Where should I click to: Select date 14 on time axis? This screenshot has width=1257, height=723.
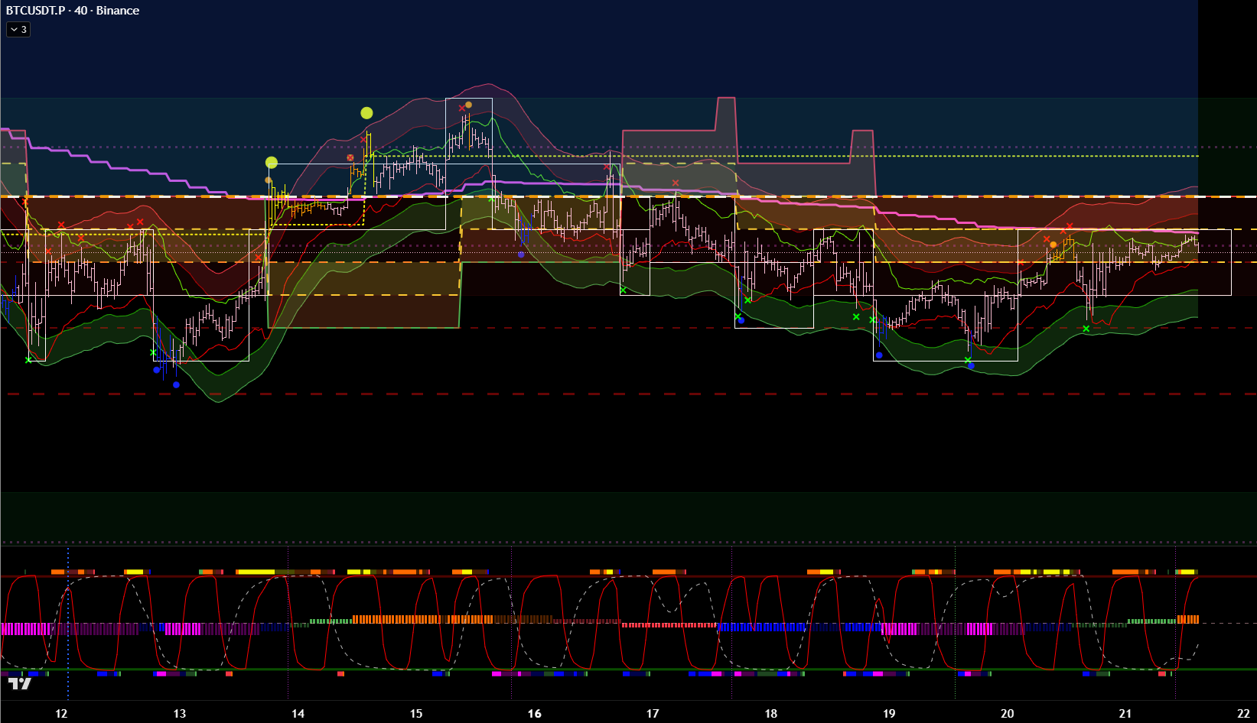[298, 714]
